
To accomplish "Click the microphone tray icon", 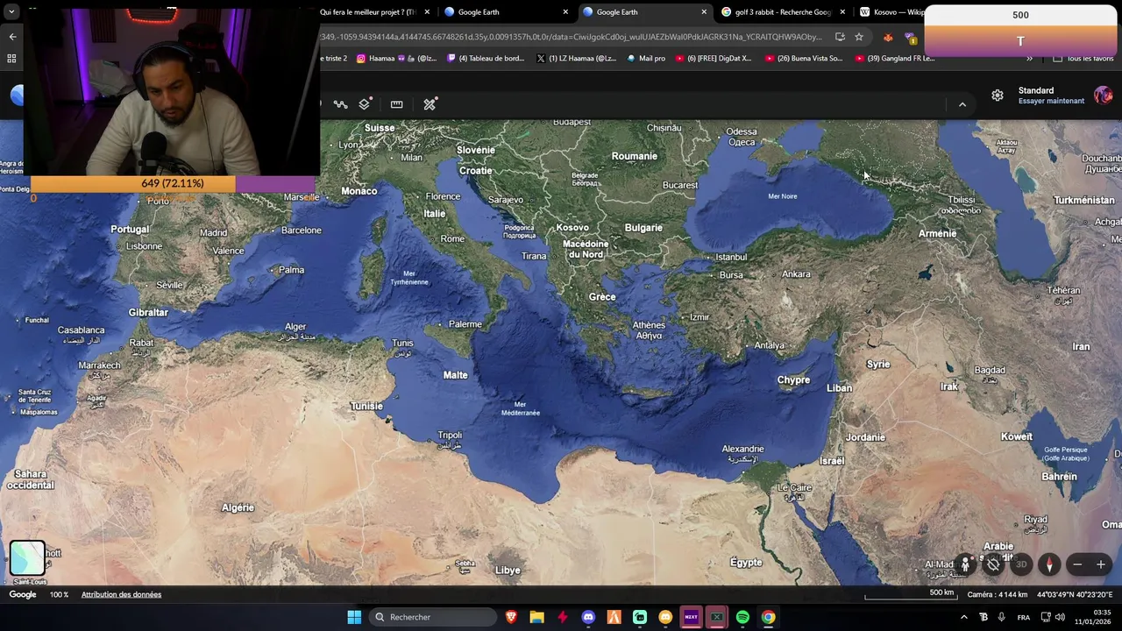I will [x=1001, y=617].
